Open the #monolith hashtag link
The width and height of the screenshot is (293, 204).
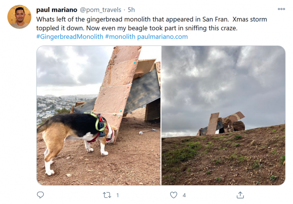pyautogui.click(x=120, y=37)
